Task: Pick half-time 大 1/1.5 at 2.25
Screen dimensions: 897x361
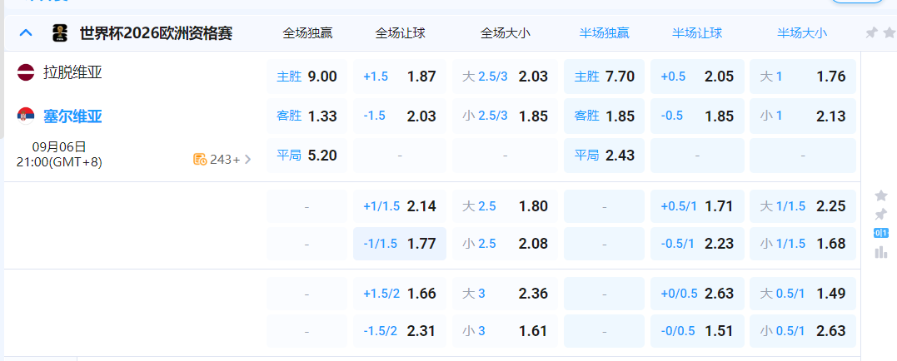Action: click(803, 206)
